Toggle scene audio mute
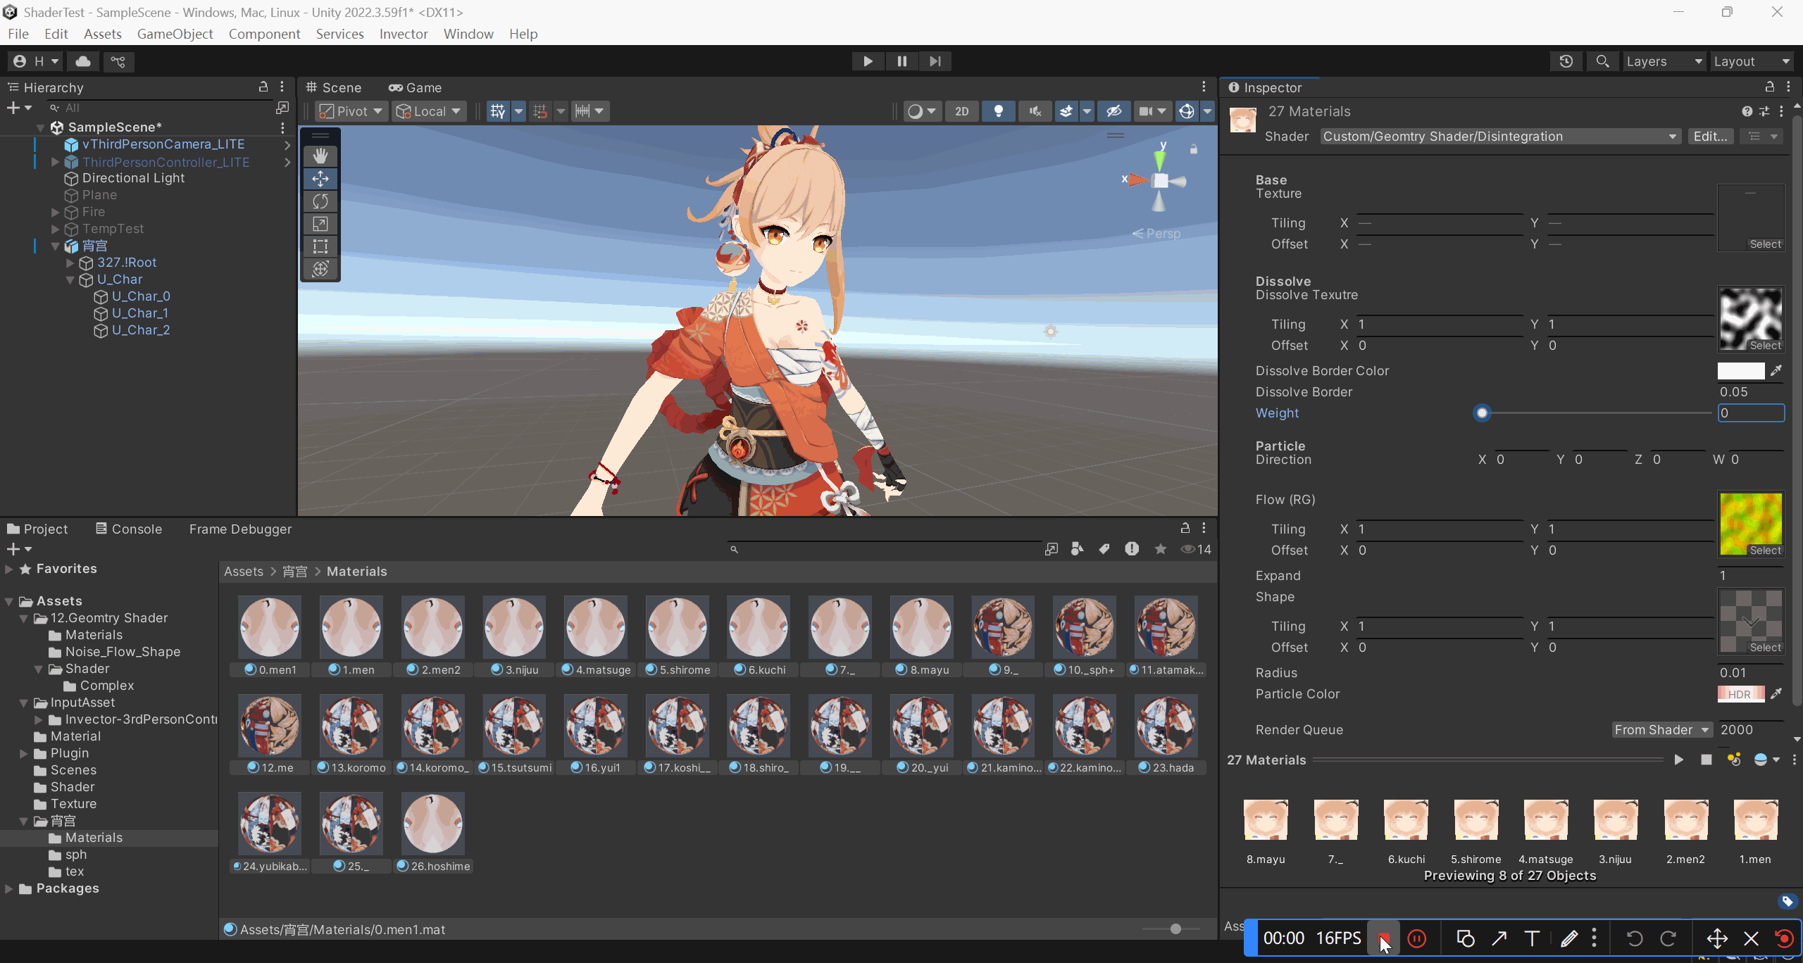 pyautogui.click(x=1035, y=111)
